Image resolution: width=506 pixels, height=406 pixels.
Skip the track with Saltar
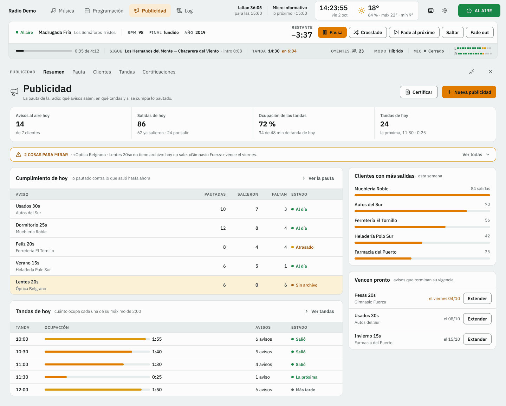pos(453,32)
